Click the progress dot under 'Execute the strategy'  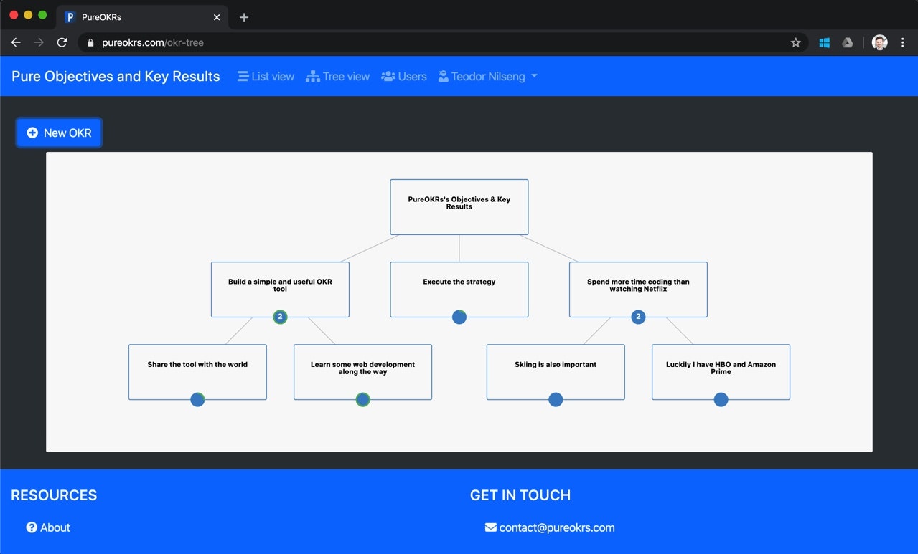pos(459,316)
